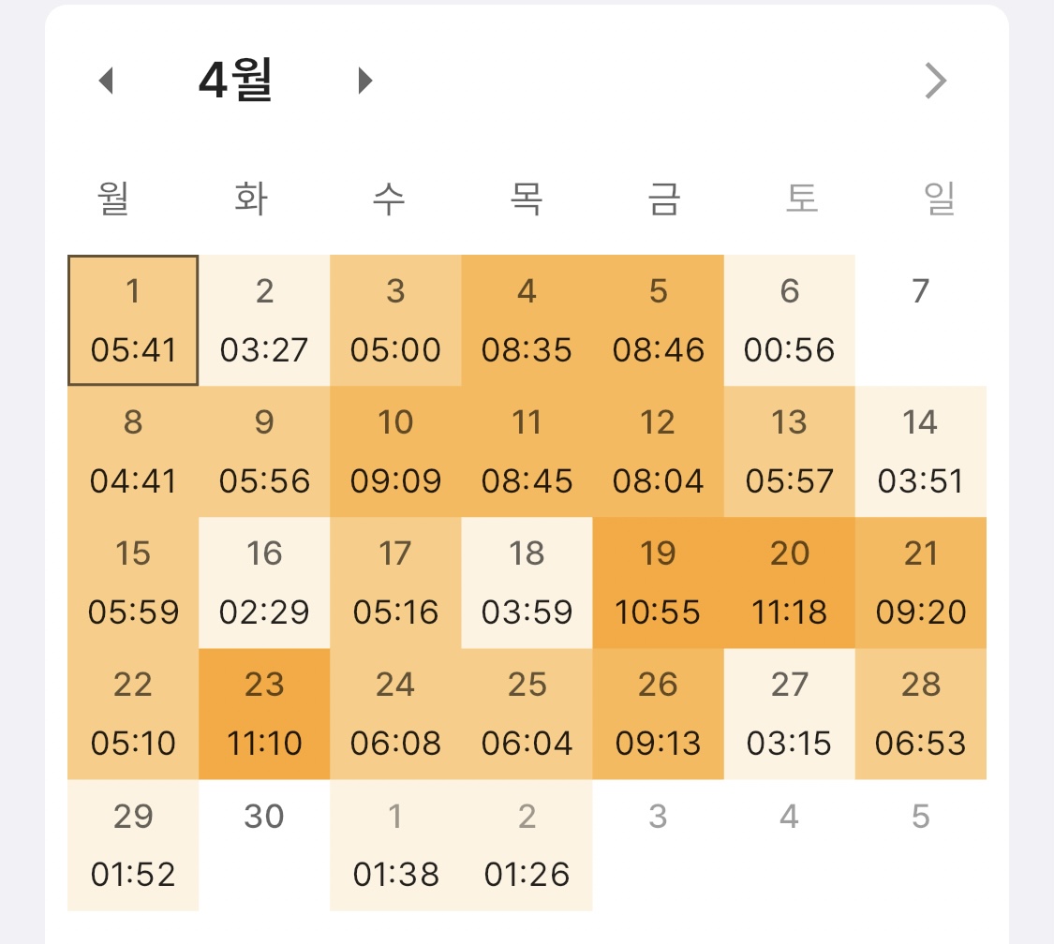Click the 4월 month title
Image resolution: width=1054 pixels, height=944 pixels.
pos(235,80)
